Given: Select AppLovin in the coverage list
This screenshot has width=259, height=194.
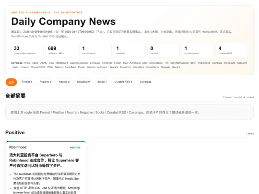Looking at the screenshot, I should click(x=242, y=63).
